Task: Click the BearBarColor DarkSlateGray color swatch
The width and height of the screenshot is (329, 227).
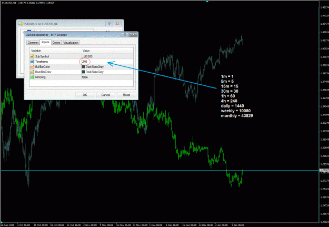Action: pyautogui.click(x=83, y=72)
